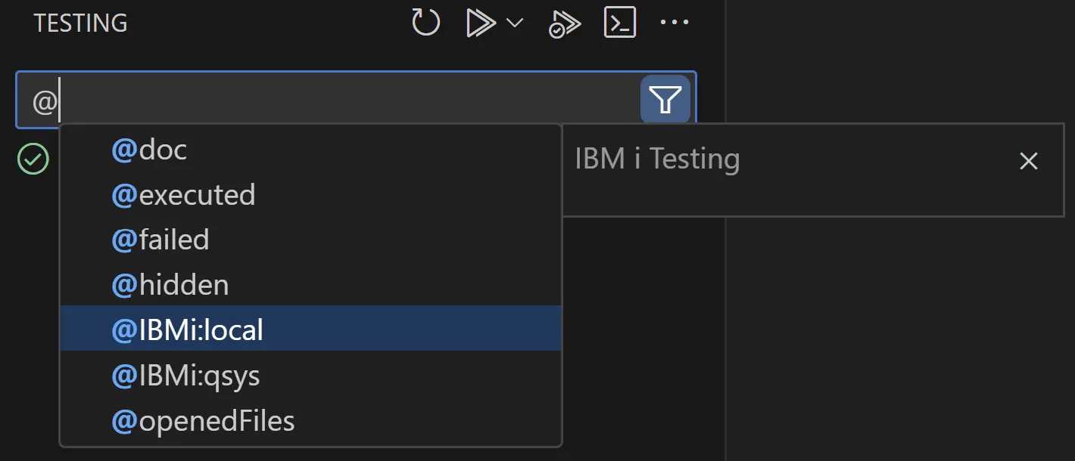Viewport: 1075px width, 461px height.
Task: Pick the @IBMi:qsys filter suggestion
Action: [310, 375]
